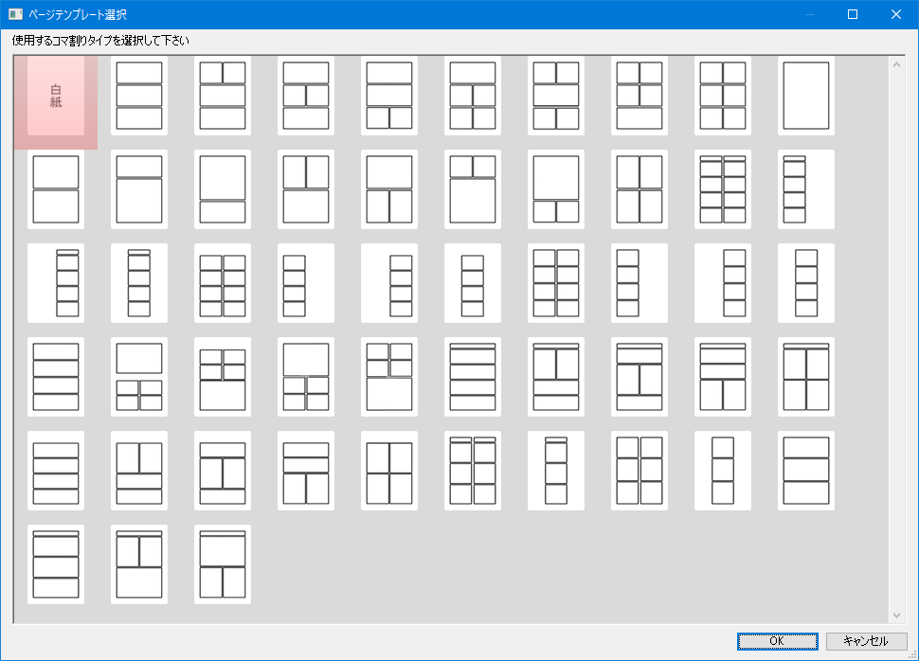The image size is (919, 661).
Task: Pick two-panel layout: small top, large bottom
Action: click(139, 189)
